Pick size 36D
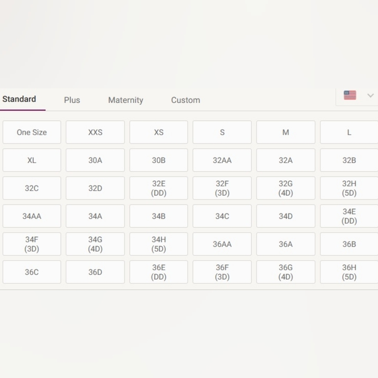The height and width of the screenshot is (378, 378). tap(95, 272)
